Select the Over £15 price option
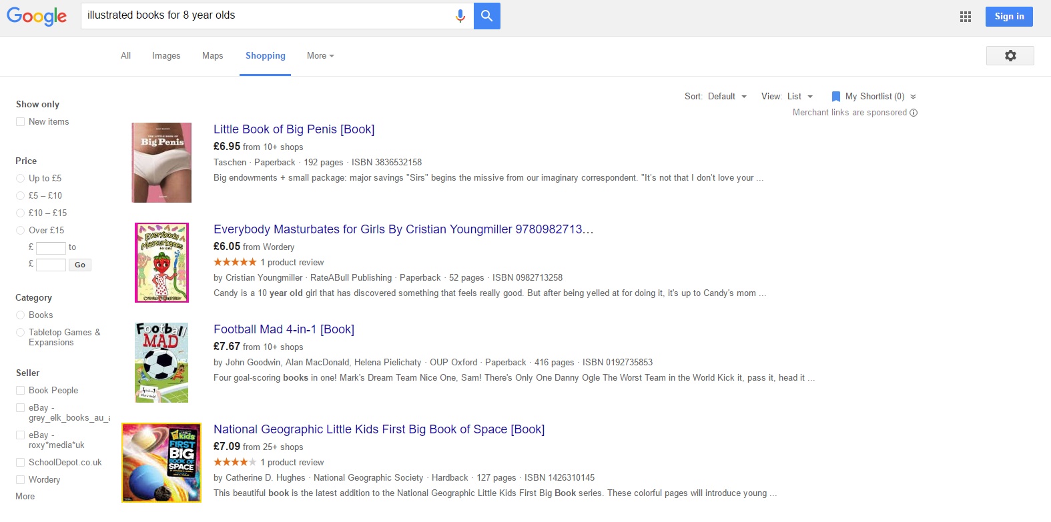This screenshot has height=522, width=1051. (x=20, y=231)
